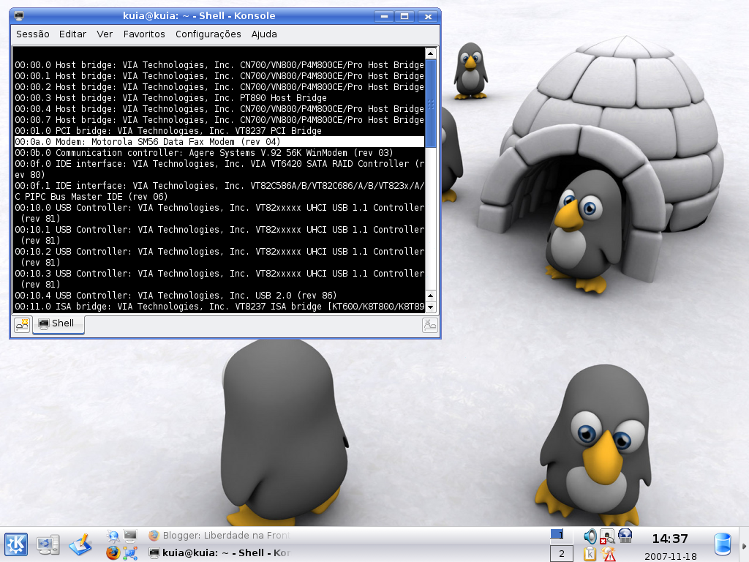Click the 00:0f.0 VT6420 SATA RAID Controller line

point(219,169)
